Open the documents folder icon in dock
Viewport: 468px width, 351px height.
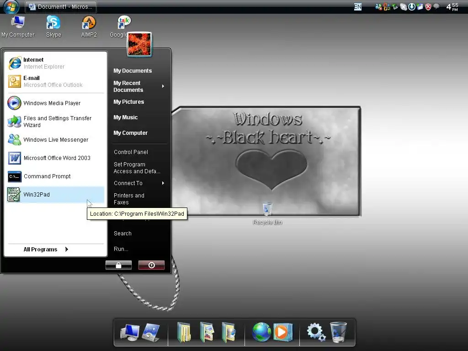coord(184,332)
